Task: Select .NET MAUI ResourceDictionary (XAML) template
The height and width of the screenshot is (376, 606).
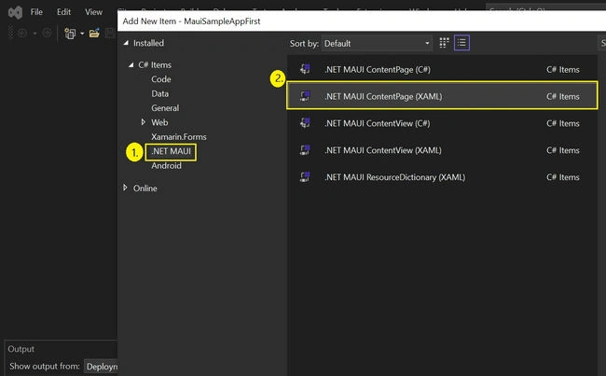Action: pos(442,177)
